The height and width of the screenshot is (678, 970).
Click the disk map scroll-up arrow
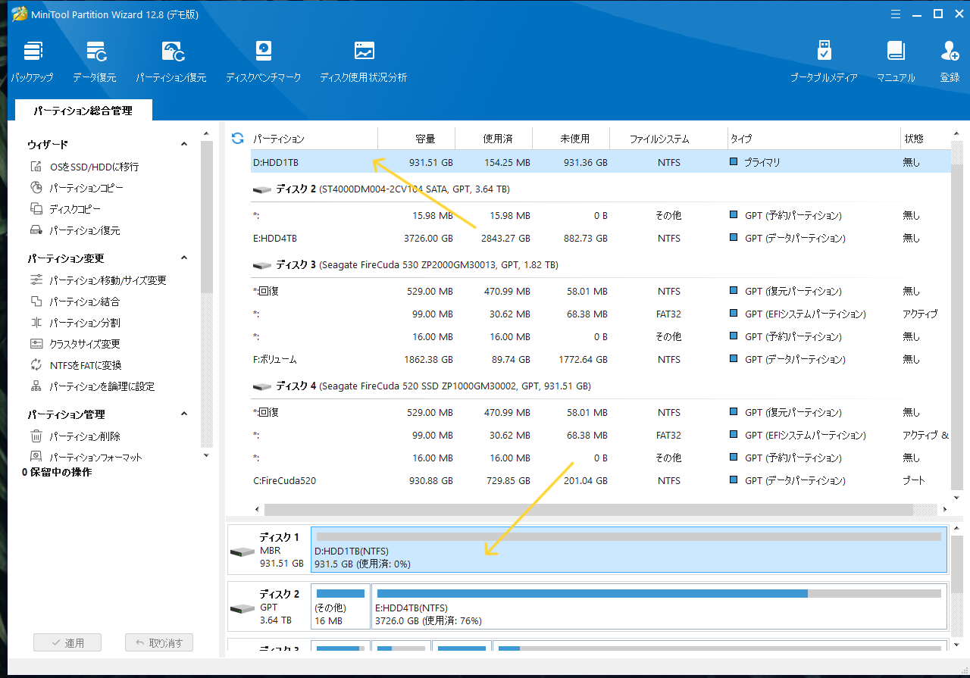tap(957, 528)
